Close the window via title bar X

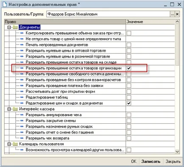click(x=179, y=4)
